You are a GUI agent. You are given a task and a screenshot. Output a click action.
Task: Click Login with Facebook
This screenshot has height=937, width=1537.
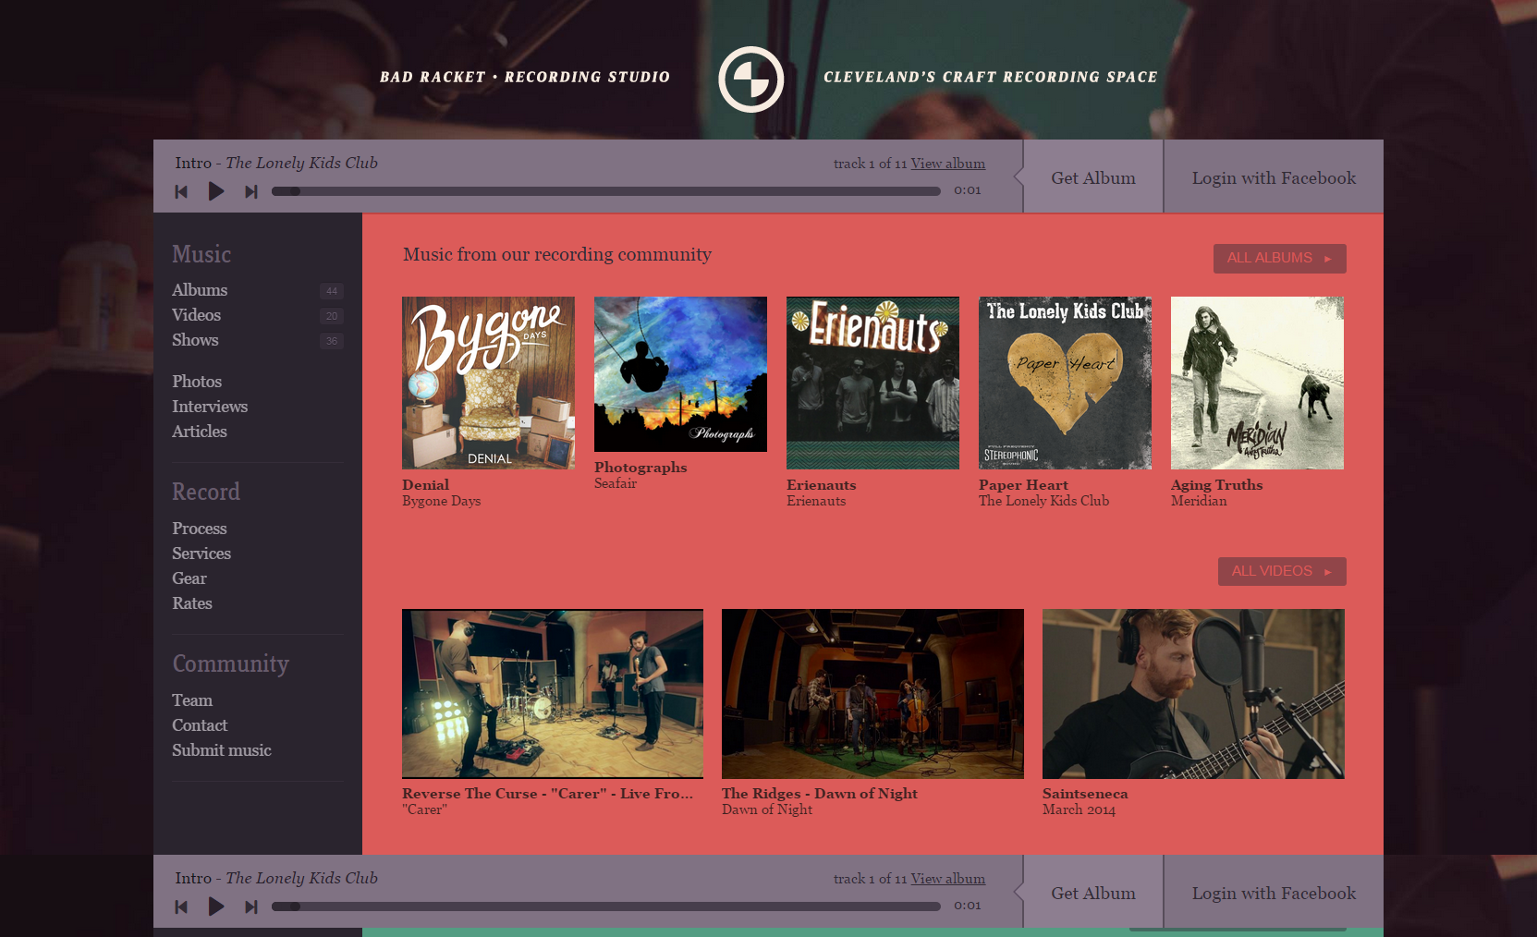(x=1273, y=176)
